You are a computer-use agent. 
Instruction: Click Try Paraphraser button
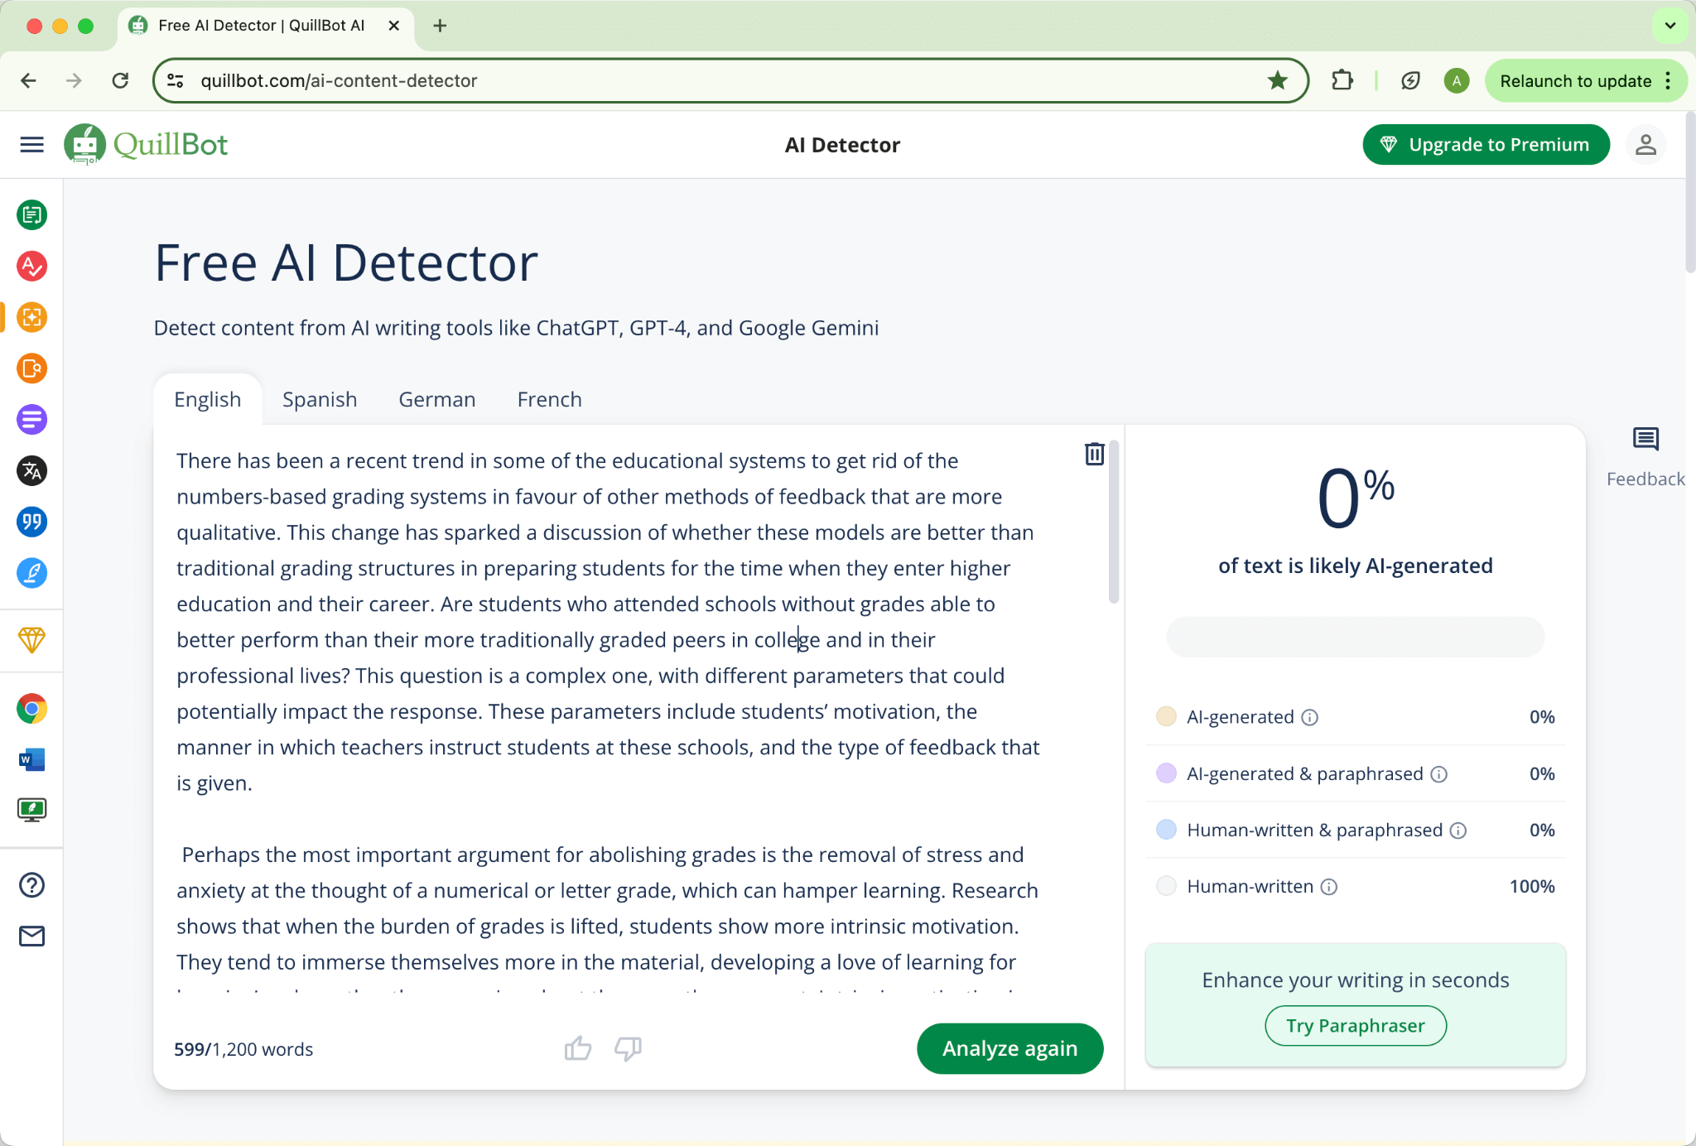[1355, 1026]
